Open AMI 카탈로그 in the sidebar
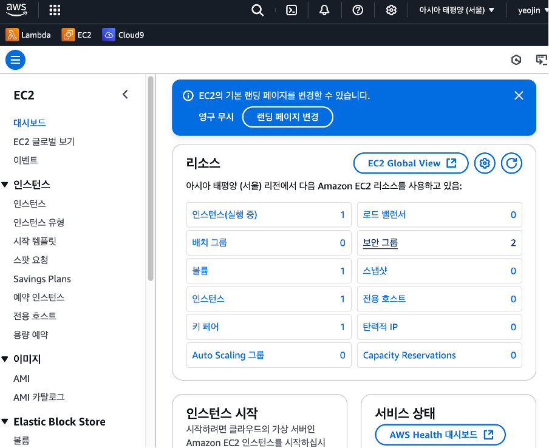 tap(39, 397)
